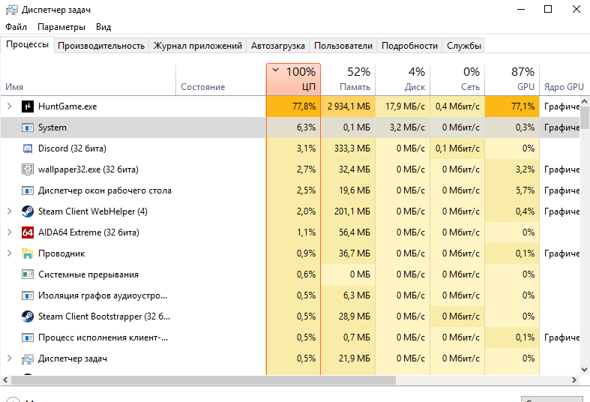Open the Параметры menu
This screenshot has width=590, height=402.
pyautogui.click(x=61, y=27)
